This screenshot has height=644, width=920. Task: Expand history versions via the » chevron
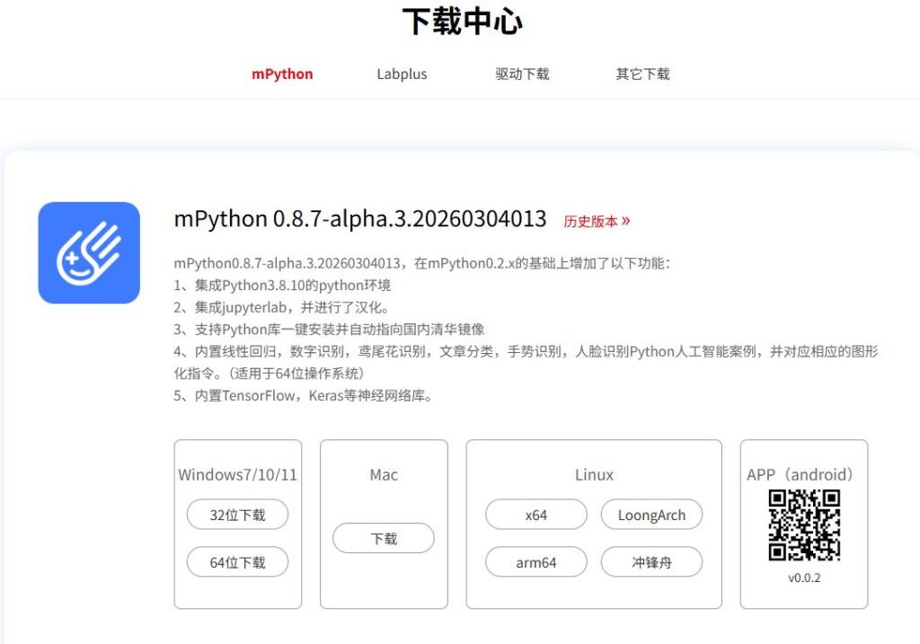point(626,221)
